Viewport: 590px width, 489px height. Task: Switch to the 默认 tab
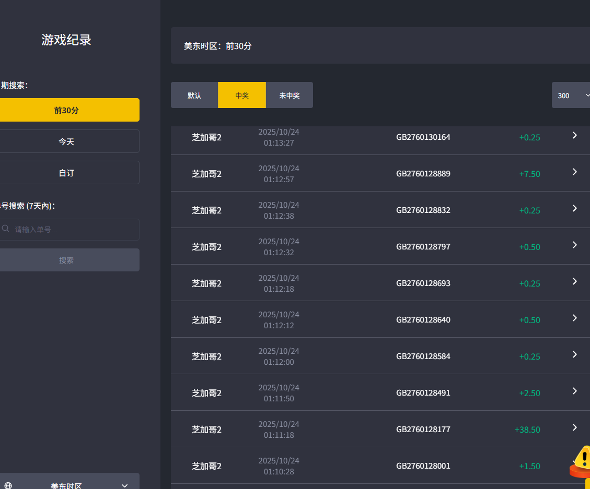194,96
